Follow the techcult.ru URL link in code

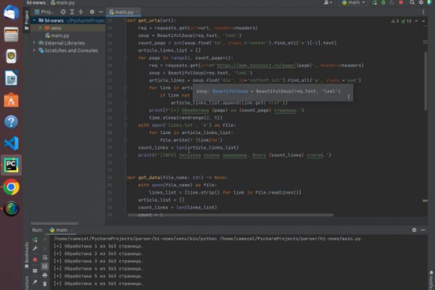(x=257, y=65)
